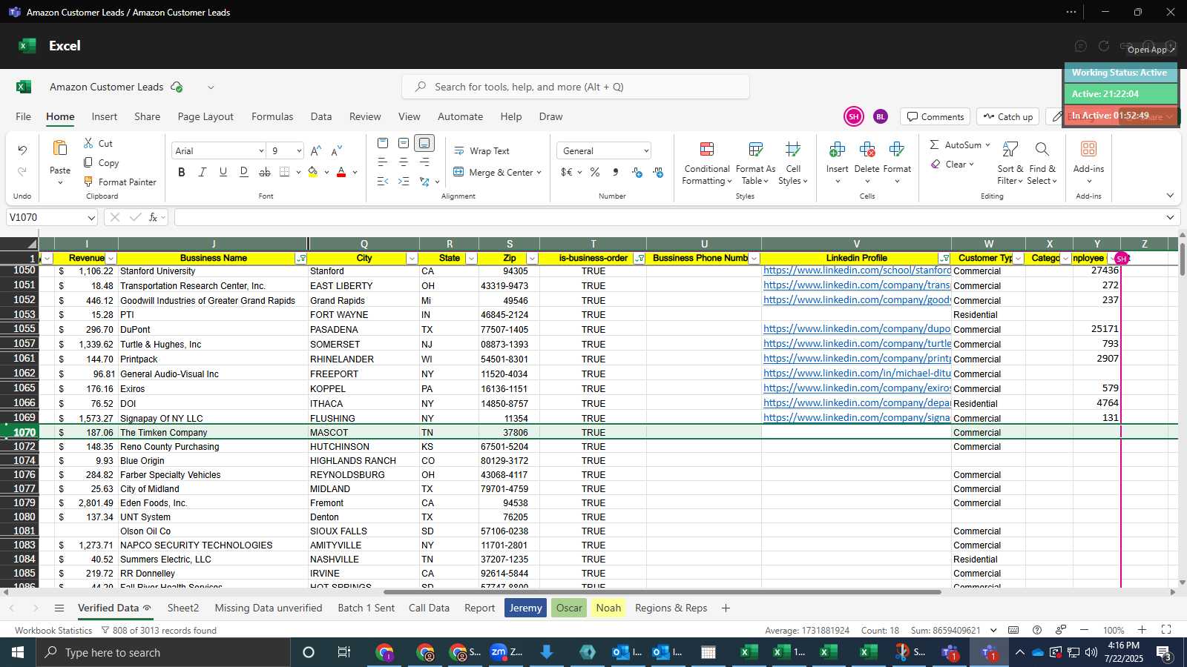
Task: Open the font name dropdown showing Arial
Action: pyautogui.click(x=261, y=151)
